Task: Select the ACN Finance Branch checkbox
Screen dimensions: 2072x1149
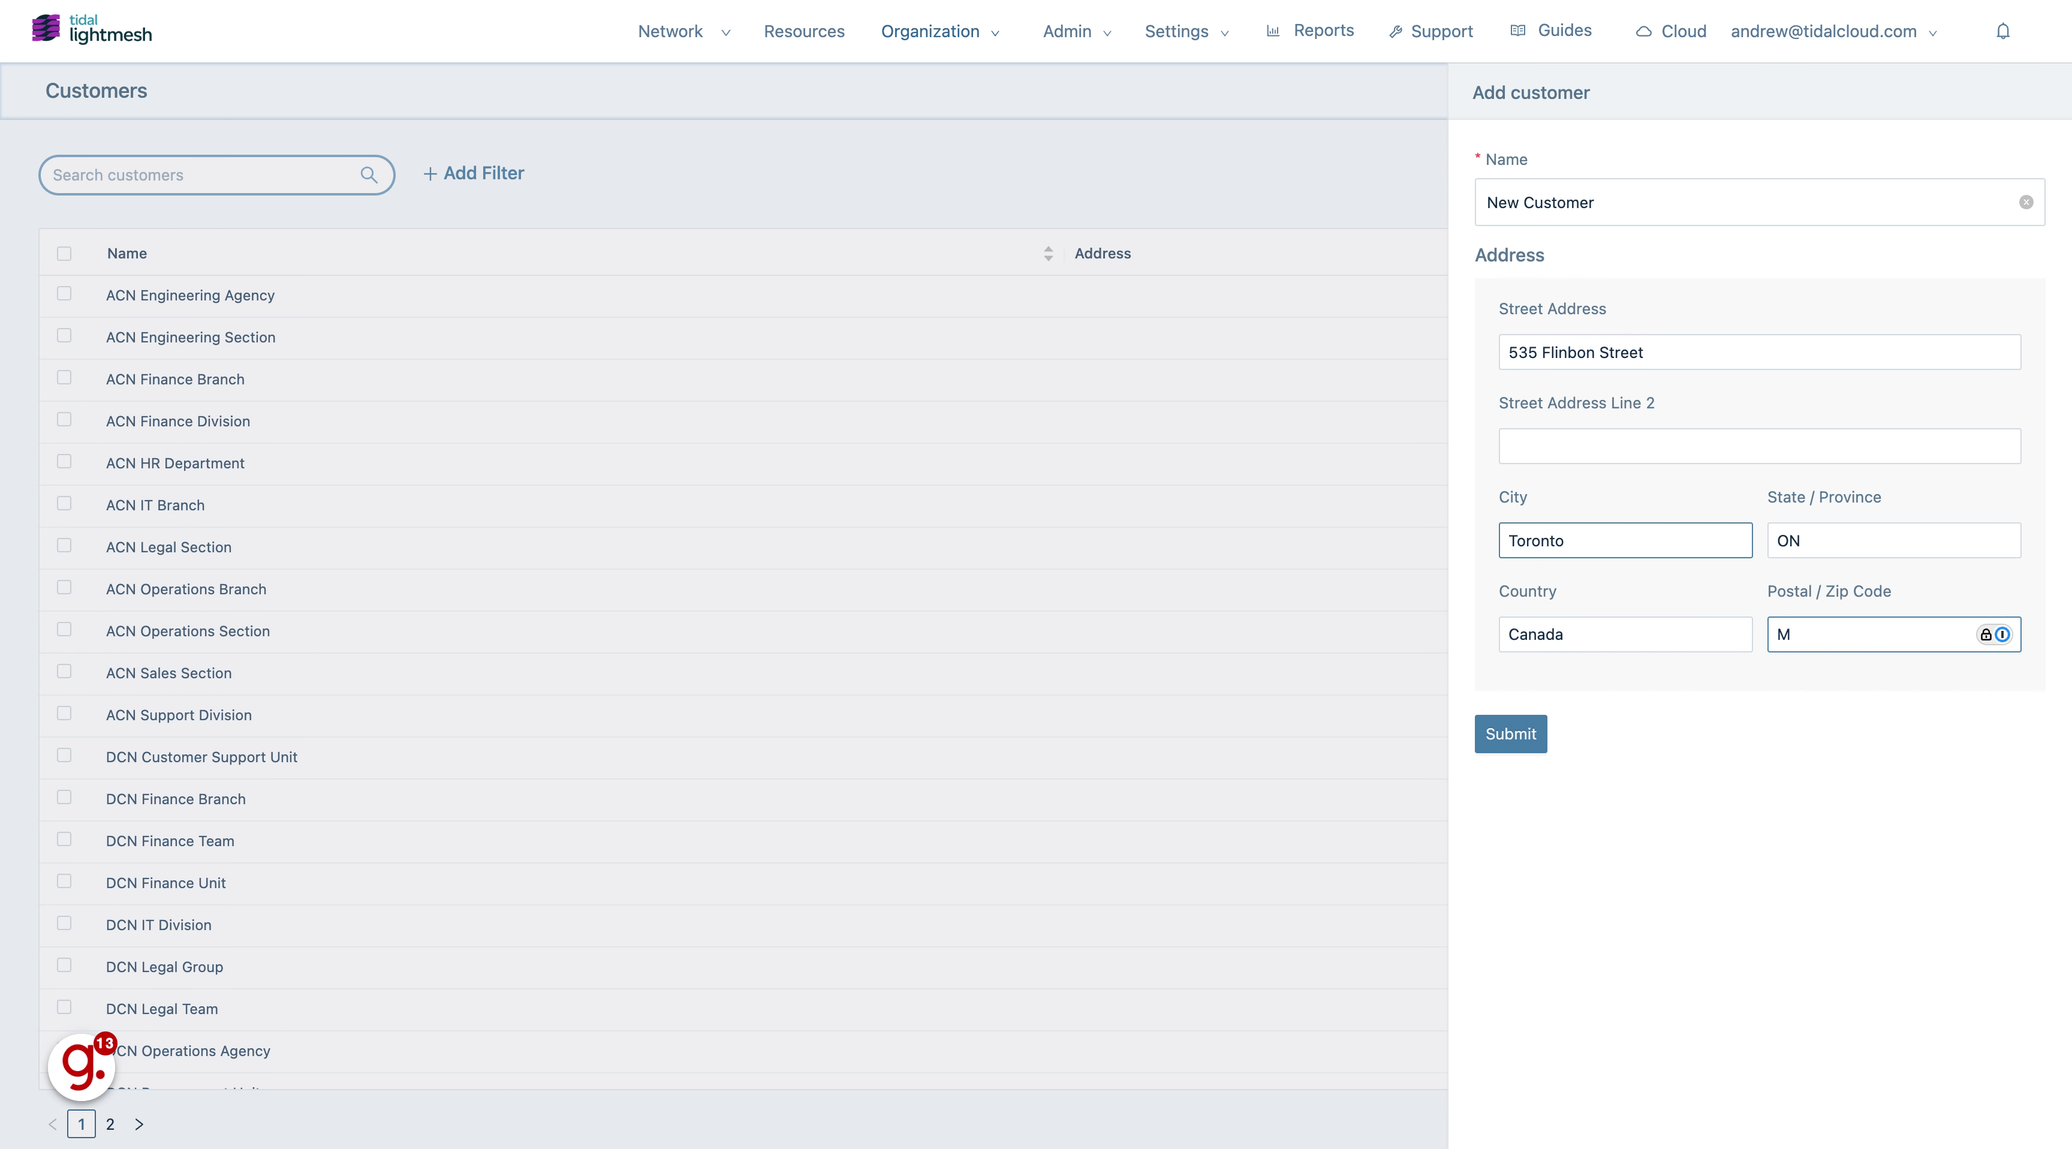Action: (x=64, y=377)
